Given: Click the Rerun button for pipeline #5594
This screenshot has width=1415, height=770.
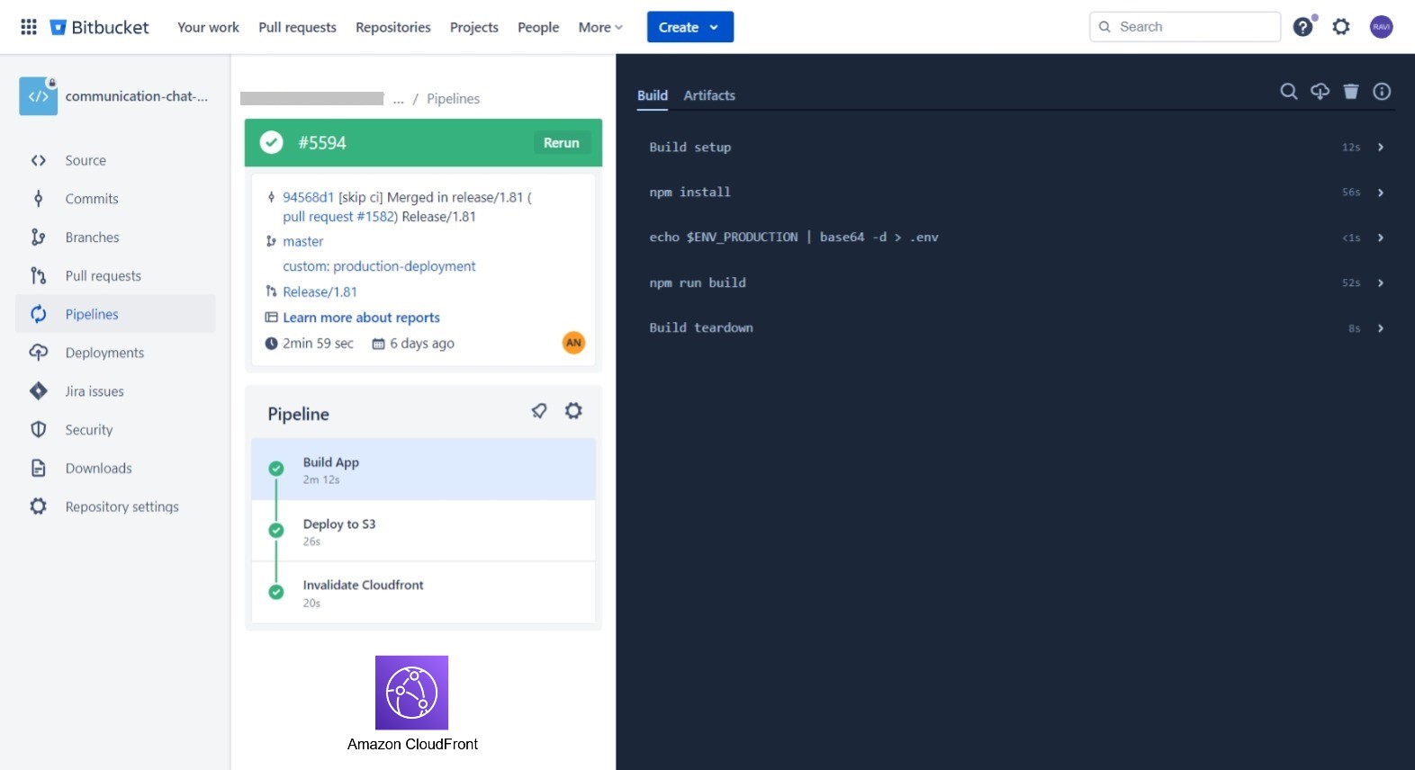Looking at the screenshot, I should [x=561, y=143].
